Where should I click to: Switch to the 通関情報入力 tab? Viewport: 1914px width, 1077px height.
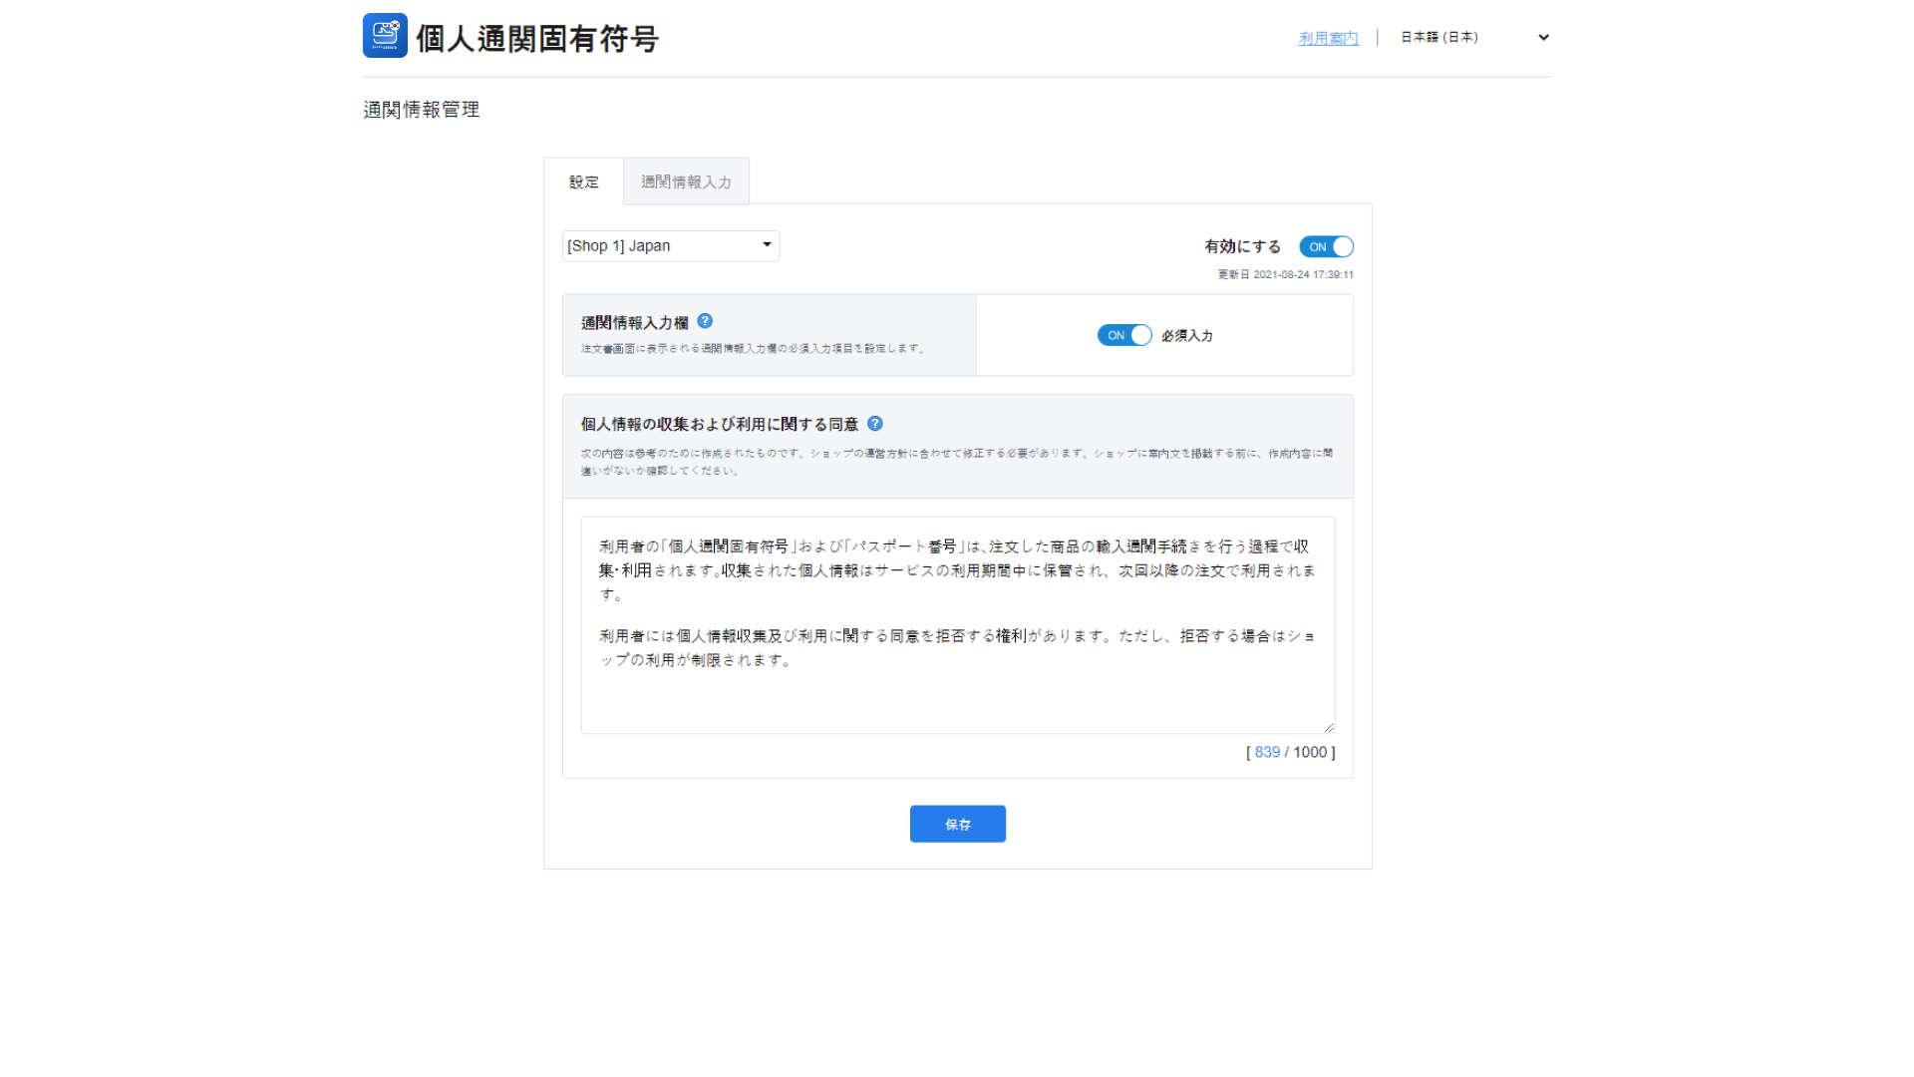[686, 181]
